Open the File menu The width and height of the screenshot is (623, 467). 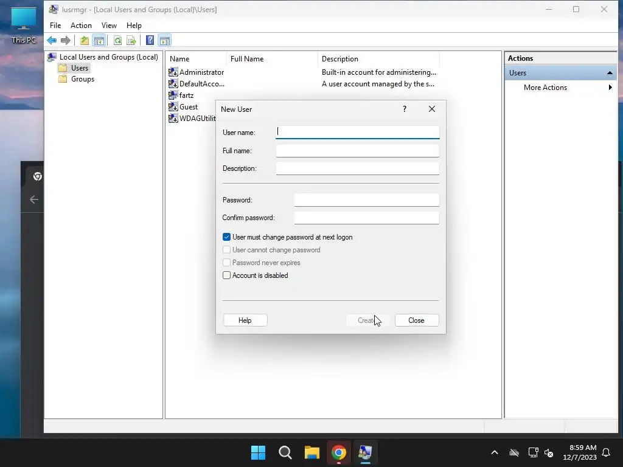point(55,26)
